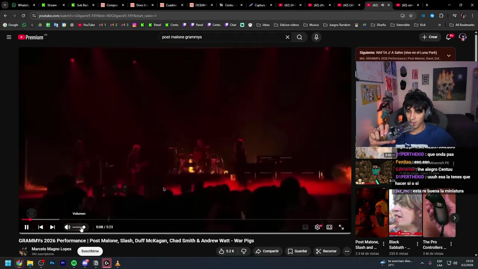The image size is (478, 269).
Task: Collapse the Siguiente mix playlist panel
Action: (449, 55)
